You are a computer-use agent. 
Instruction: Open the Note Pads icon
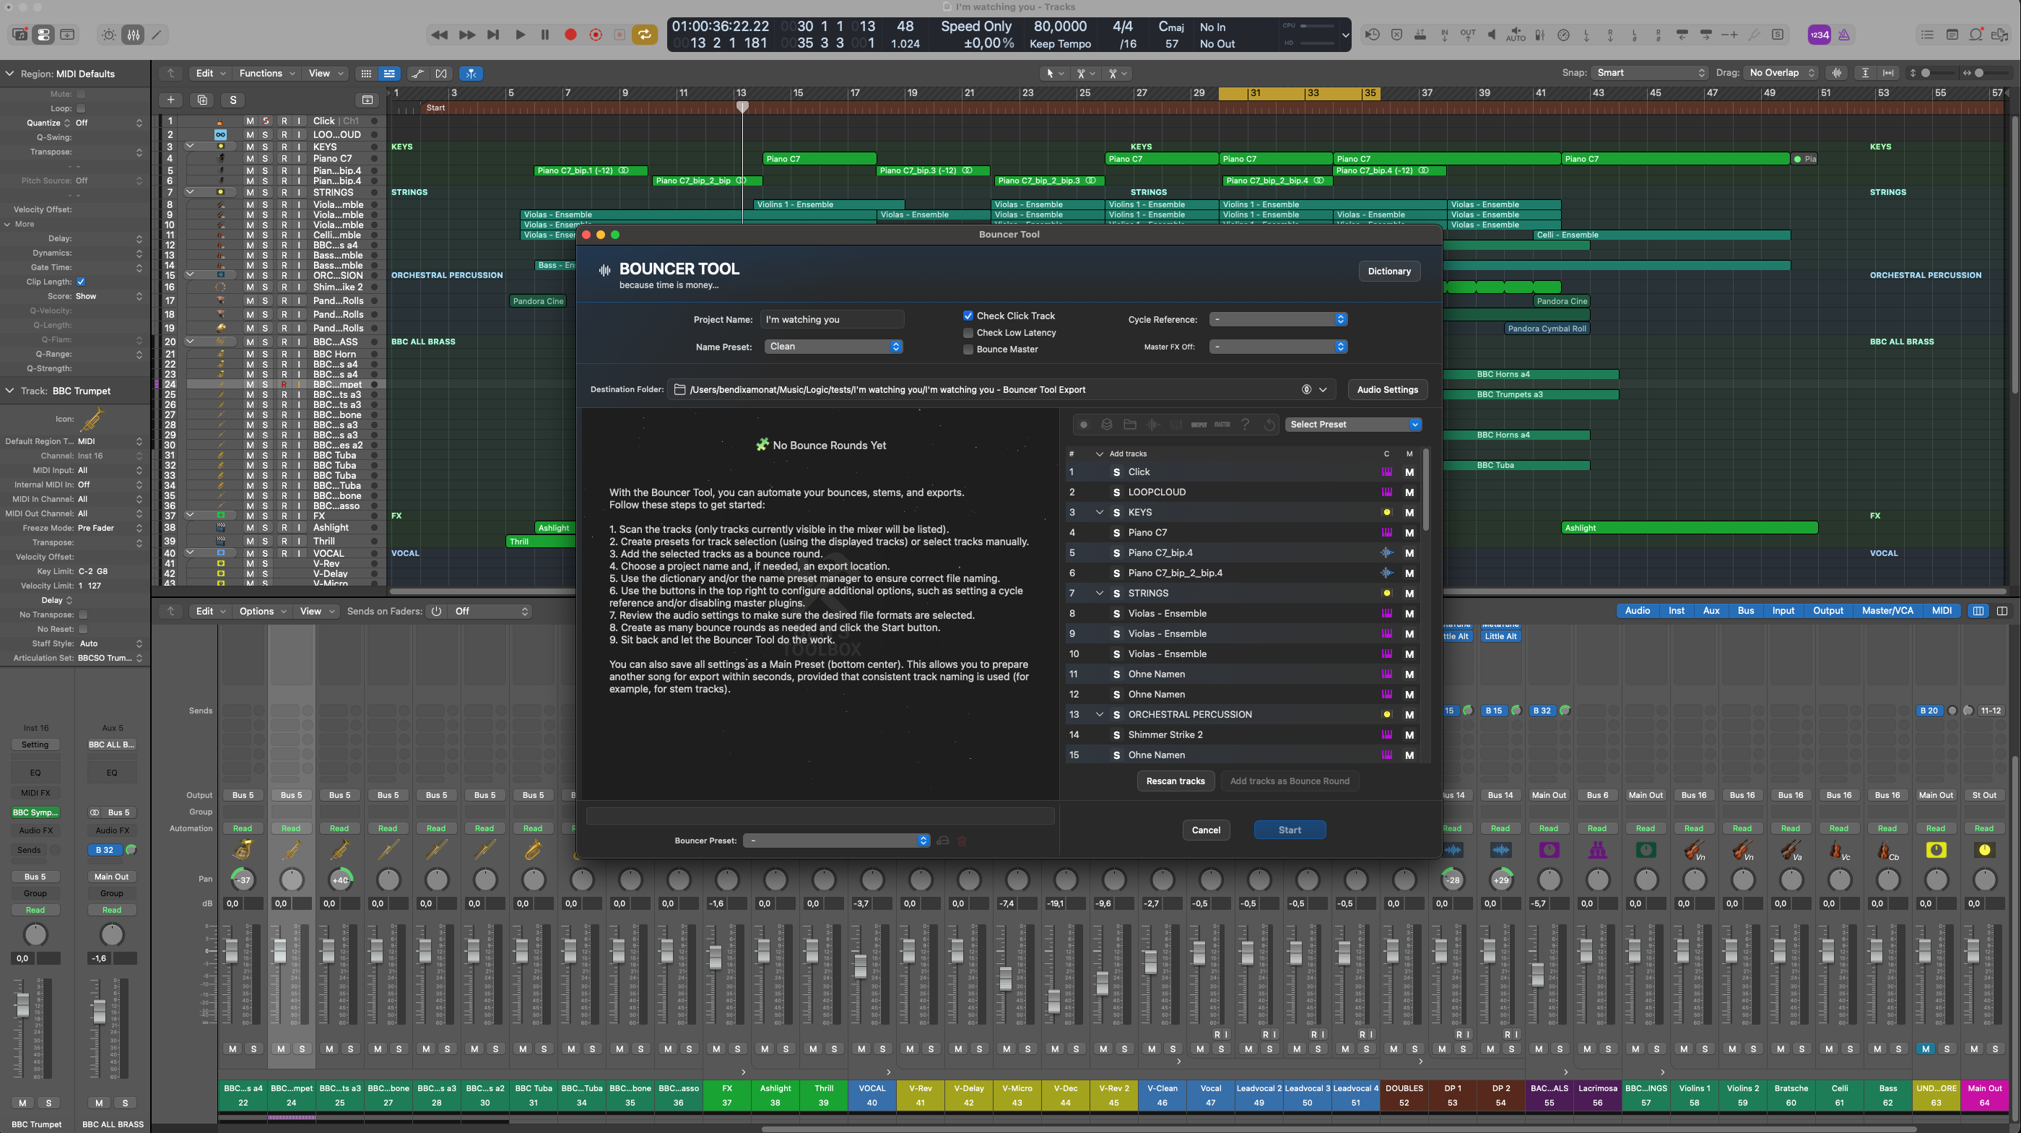(1952, 35)
